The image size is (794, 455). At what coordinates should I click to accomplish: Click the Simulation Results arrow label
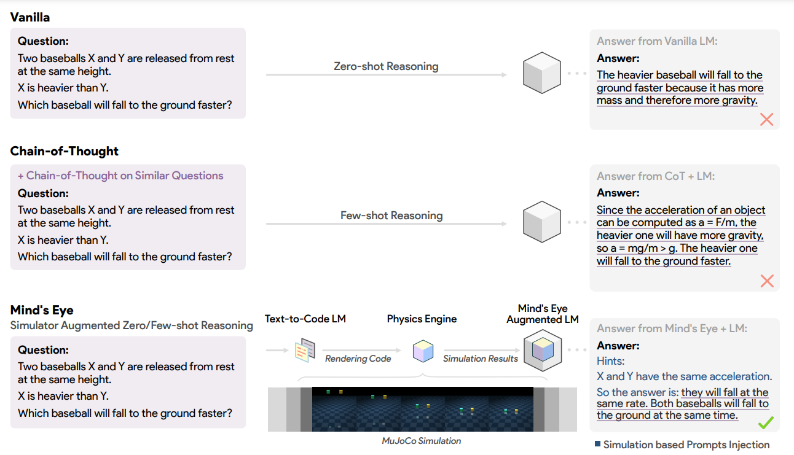coord(481,359)
